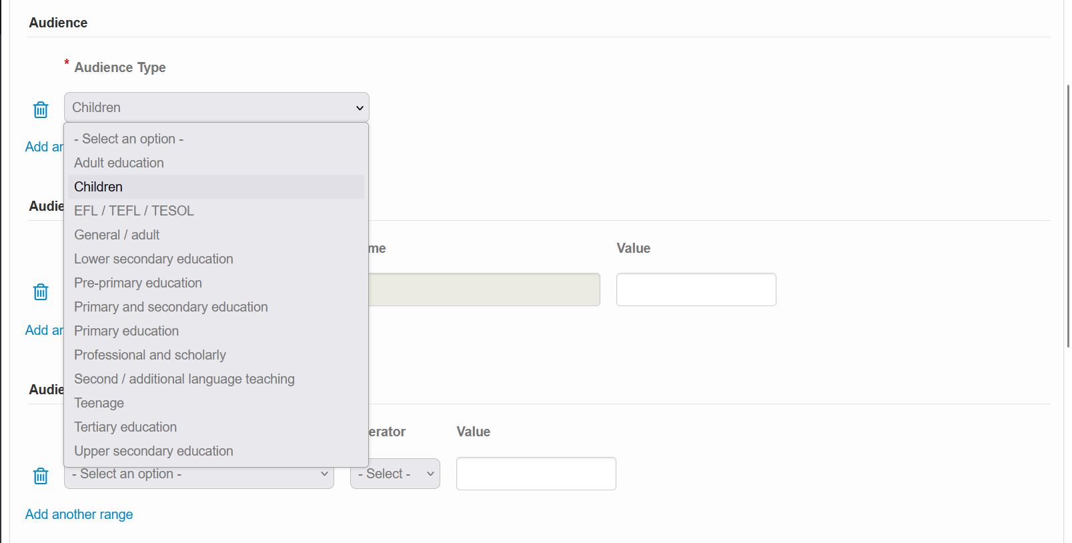Pick 'Teenage' from the audience list
The height and width of the screenshot is (543, 1072).
tap(99, 403)
